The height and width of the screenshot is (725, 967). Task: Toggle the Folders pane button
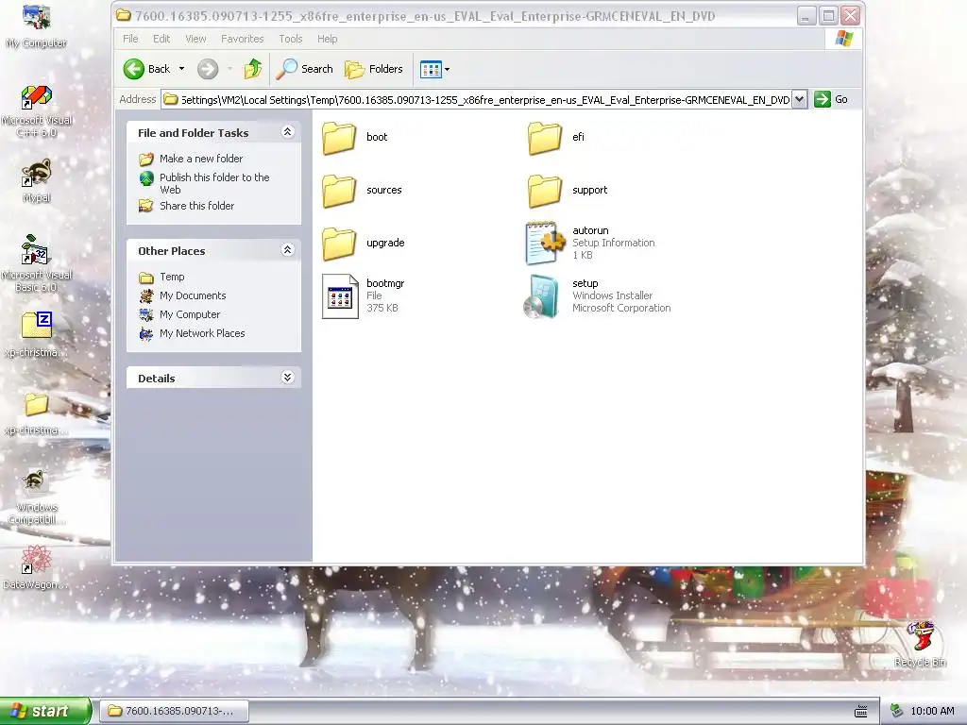pos(374,69)
